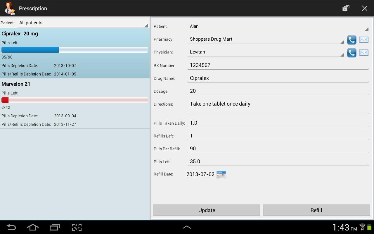Click the 1:43 PM clock
This screenshot has height=234, width=374.
coord(345,228)
